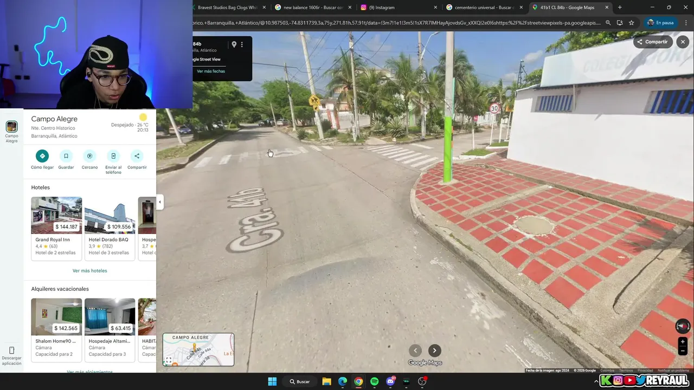Open the Cercano nearby search icon

(89, 156)
